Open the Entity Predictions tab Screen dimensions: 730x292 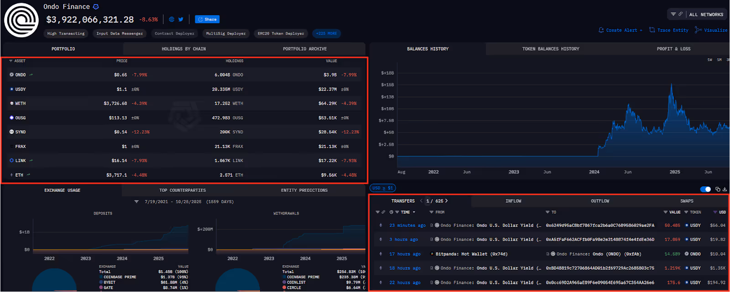pos(304,190)
